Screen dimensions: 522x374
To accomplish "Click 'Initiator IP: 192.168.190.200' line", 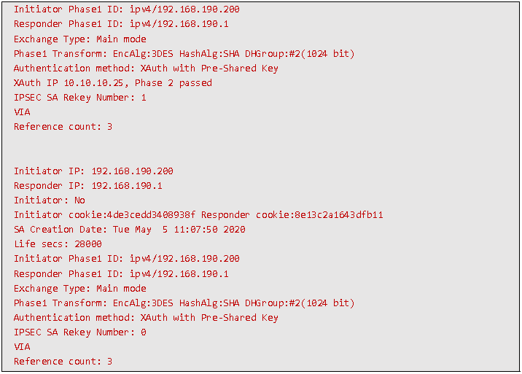I will pyautogui.click(x=93, y=171).
